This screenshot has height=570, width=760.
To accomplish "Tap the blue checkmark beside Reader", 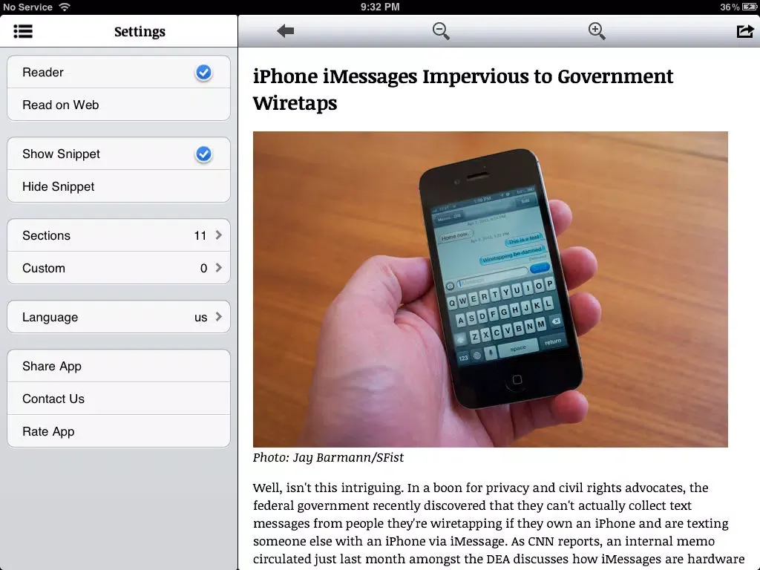I will click(x=203, y=72).
